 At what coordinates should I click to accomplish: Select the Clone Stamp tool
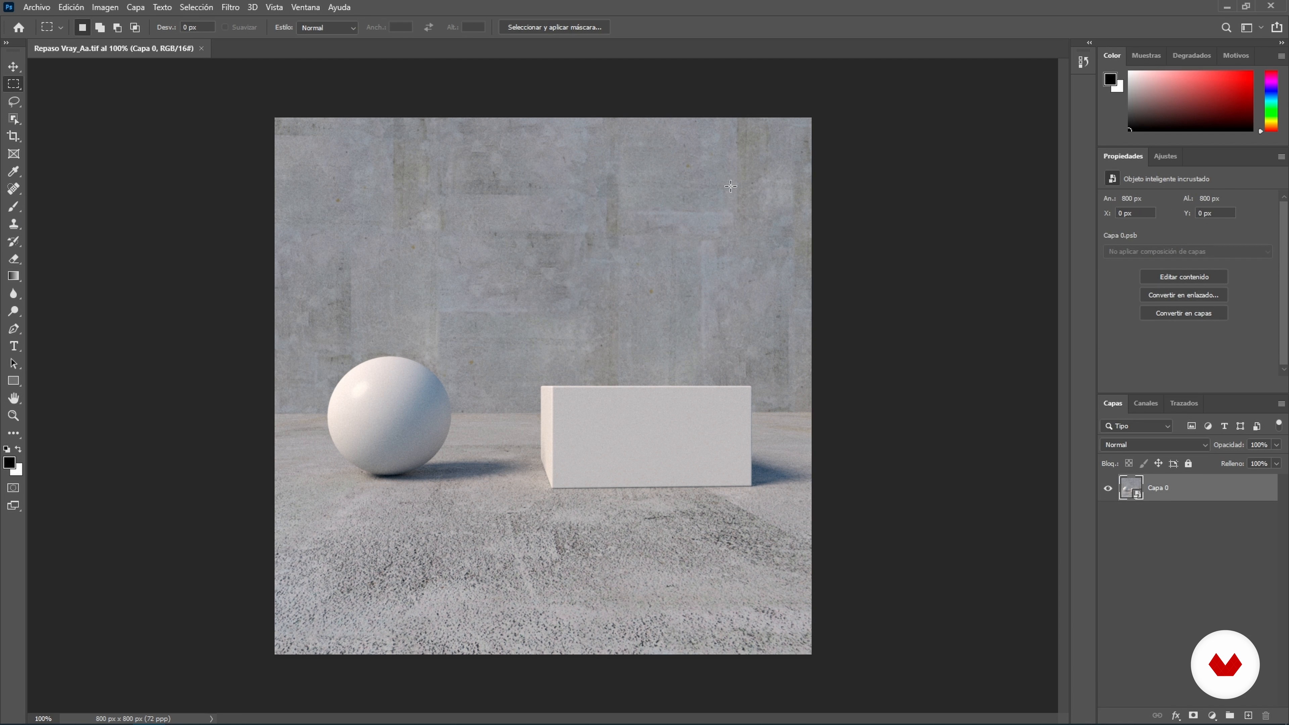coord(13,224)
